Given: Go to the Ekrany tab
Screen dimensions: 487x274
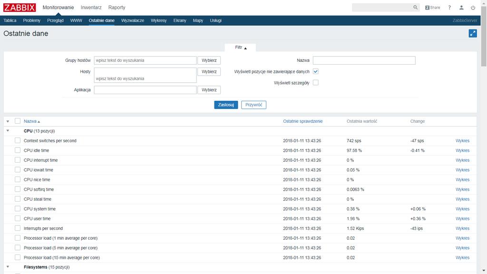Looking at the screenshot, I should (180, 20).
